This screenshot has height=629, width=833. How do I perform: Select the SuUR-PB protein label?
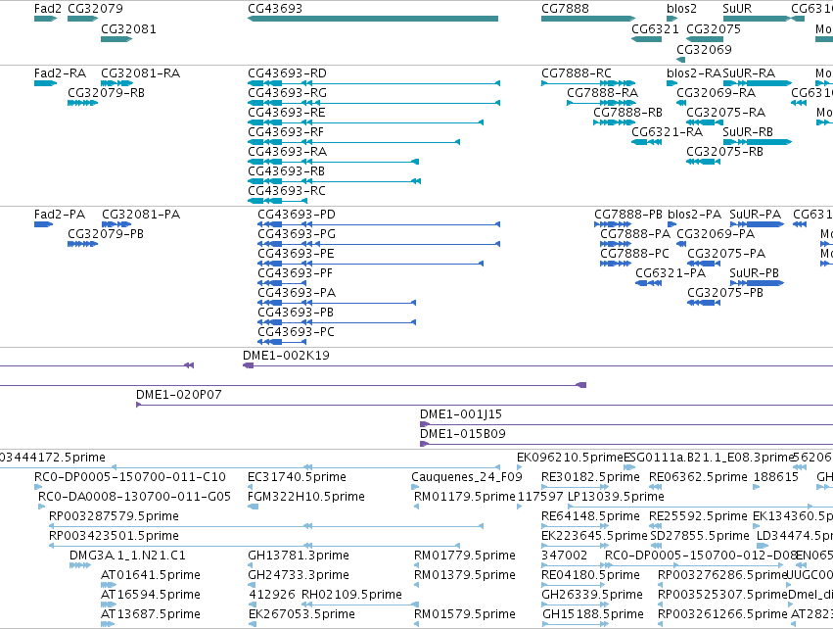tap(755, 273)
